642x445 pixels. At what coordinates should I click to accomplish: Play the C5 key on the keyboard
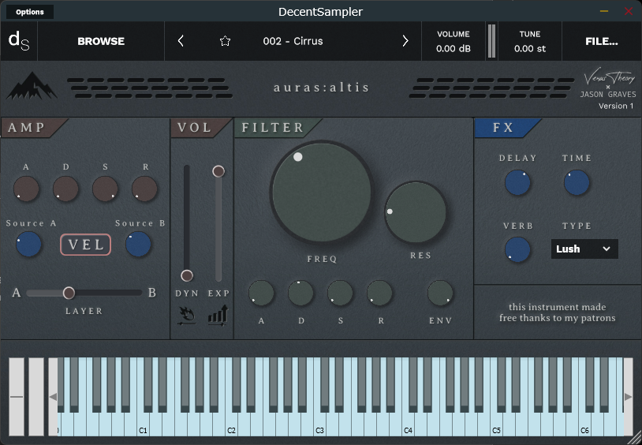(496, 424)
